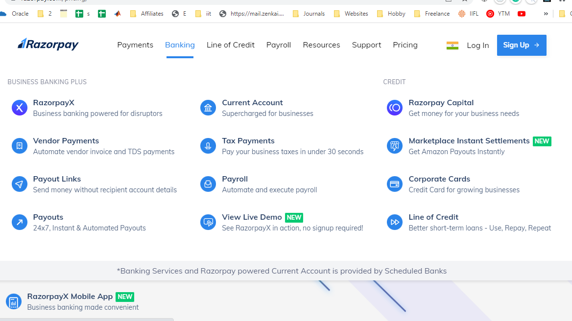Click the Tax Payments icon
Screen dimensions: 572x321
pyautogui.click(x=208, y=146)
